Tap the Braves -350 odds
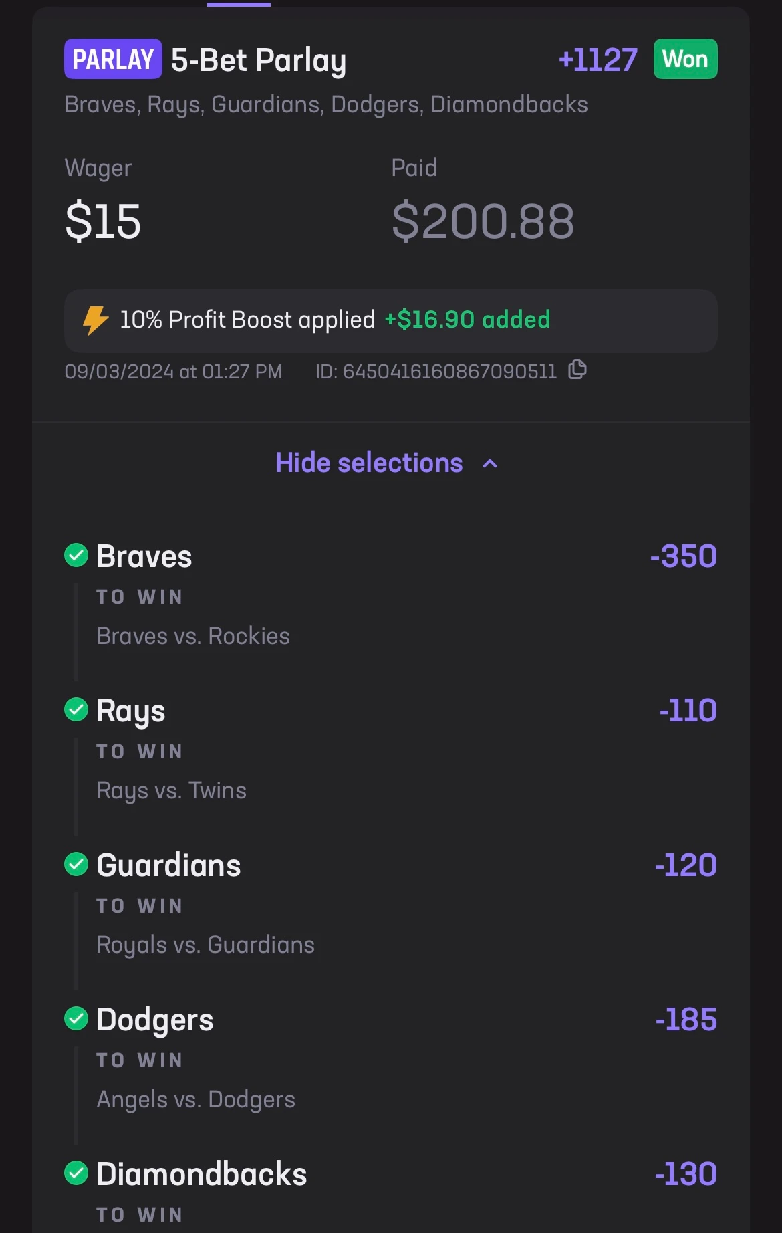Screen dimensions: 782x1233 coord(683,556)
